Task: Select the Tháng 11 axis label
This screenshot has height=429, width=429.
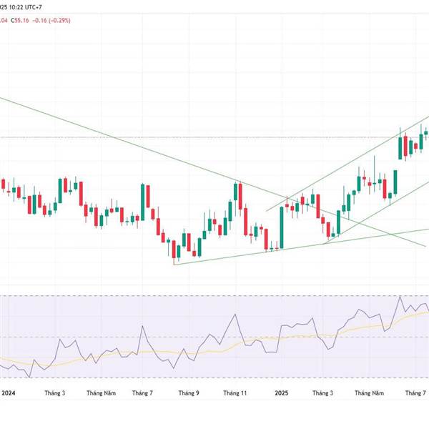Action: pyautogui.click(x=235, y=393)
